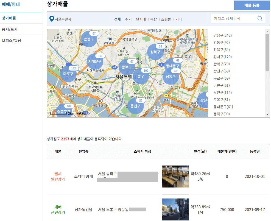Select the 종로구 map cluster marker
271x221 pixels.
click(127, 67)
